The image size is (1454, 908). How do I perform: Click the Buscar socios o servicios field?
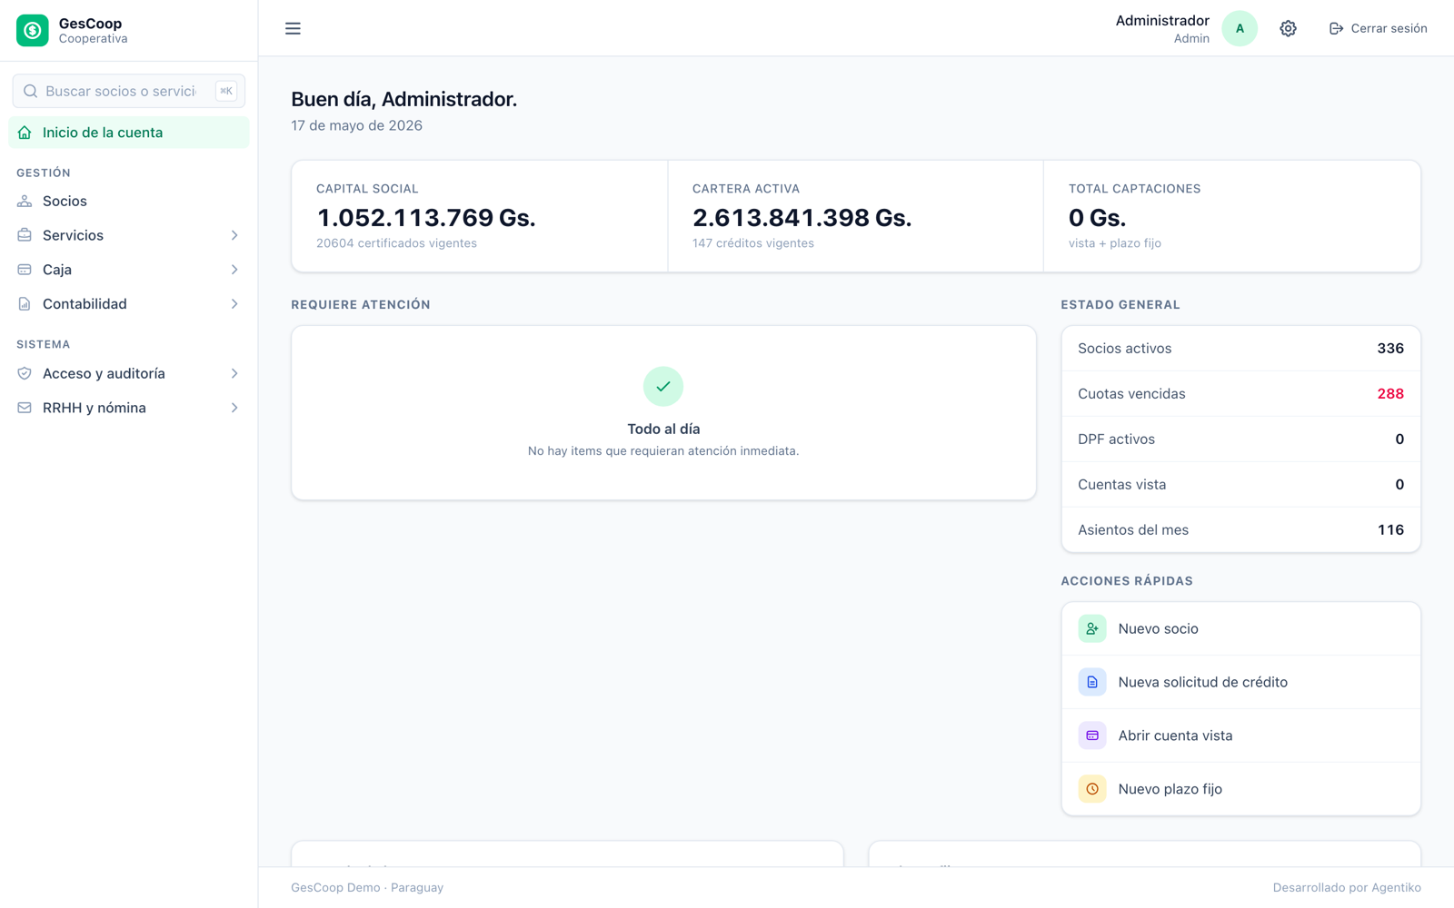[x=129, y=91]
